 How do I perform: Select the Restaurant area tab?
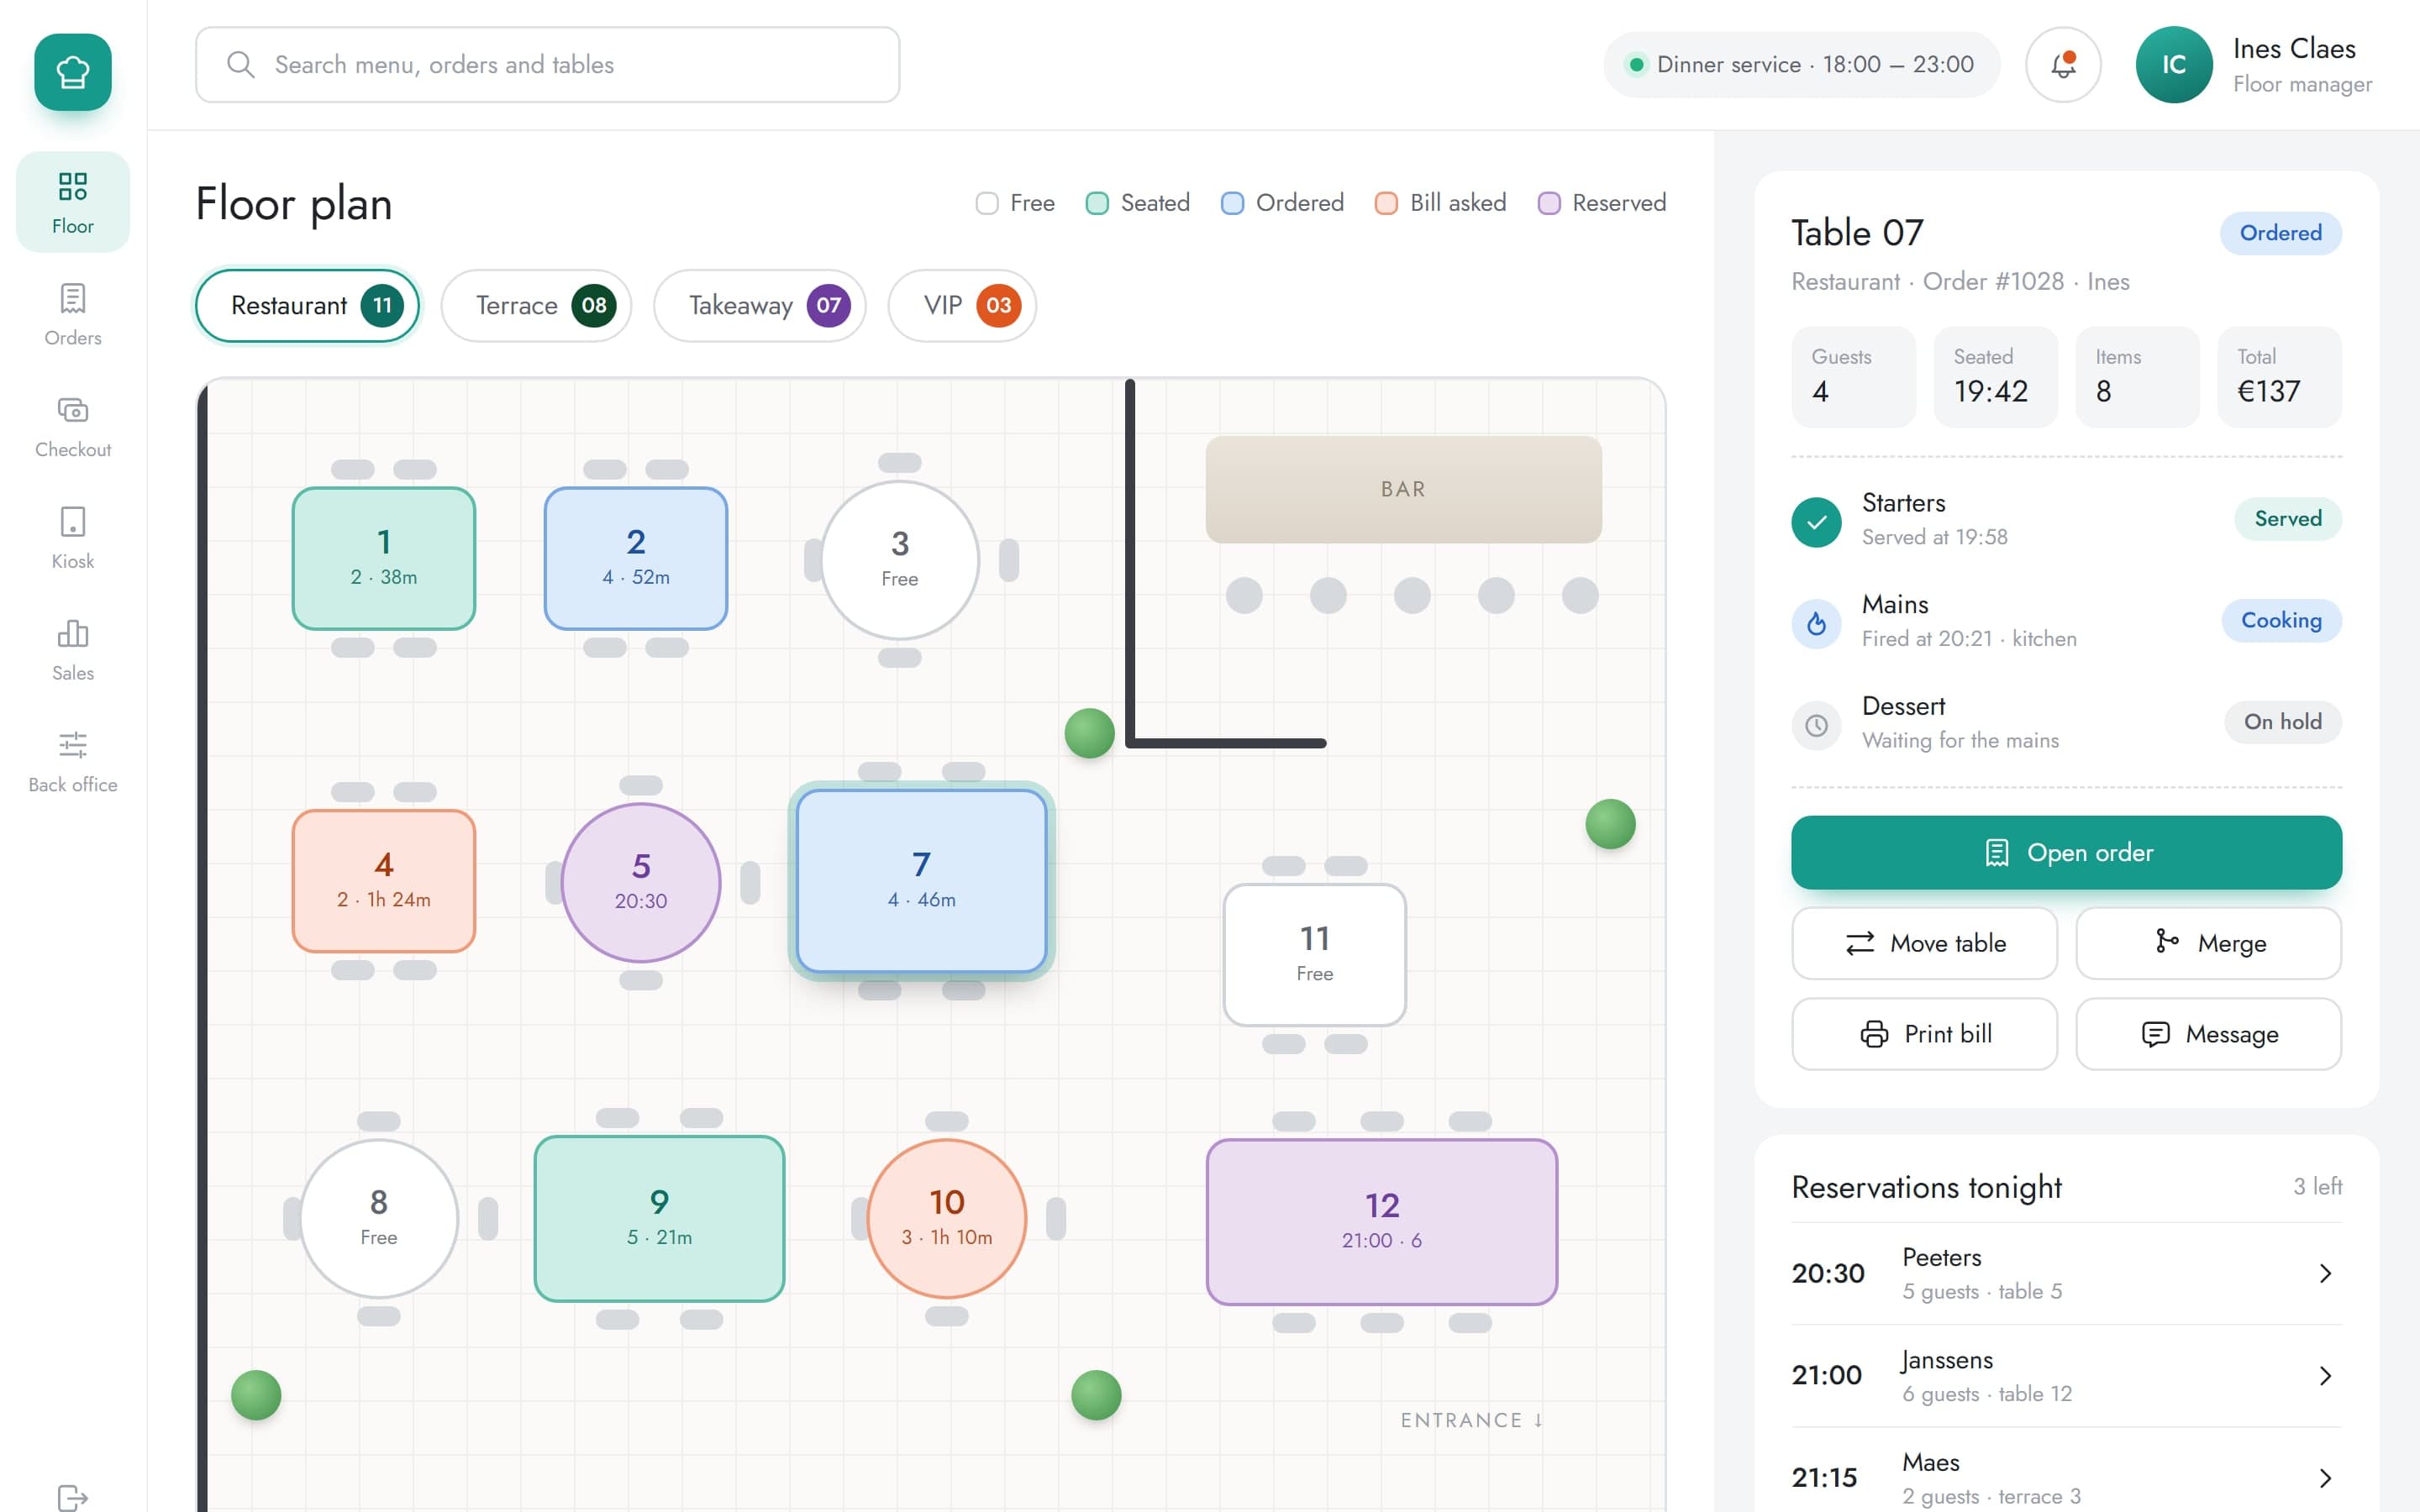click(307, 306)
